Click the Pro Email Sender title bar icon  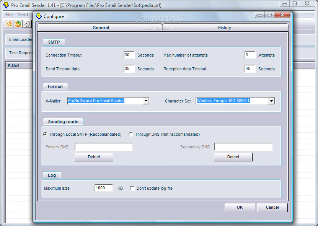[6, 5]
